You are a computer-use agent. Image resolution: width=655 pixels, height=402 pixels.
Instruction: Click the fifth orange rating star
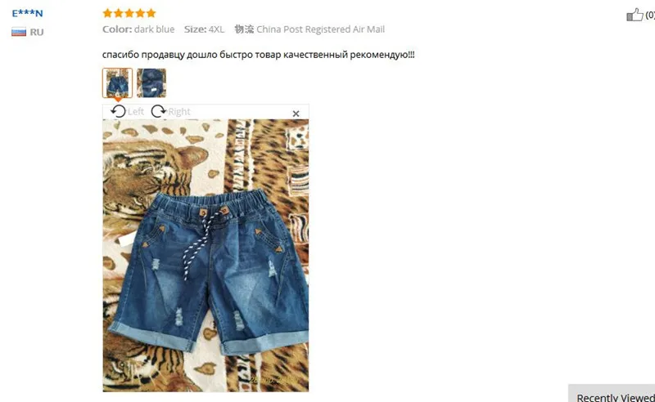151,13
